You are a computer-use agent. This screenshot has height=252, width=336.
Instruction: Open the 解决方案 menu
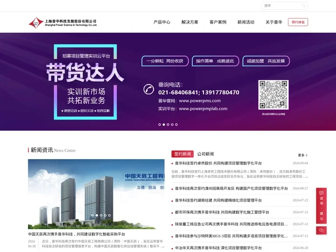pos(190,22)
